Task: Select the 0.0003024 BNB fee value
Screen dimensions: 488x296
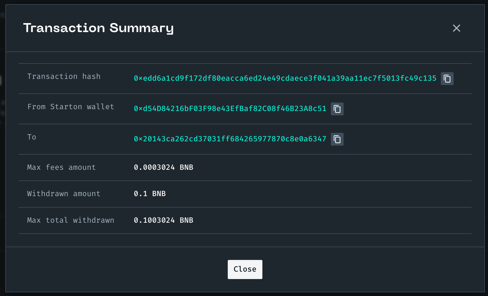Action: pos(164,167)
